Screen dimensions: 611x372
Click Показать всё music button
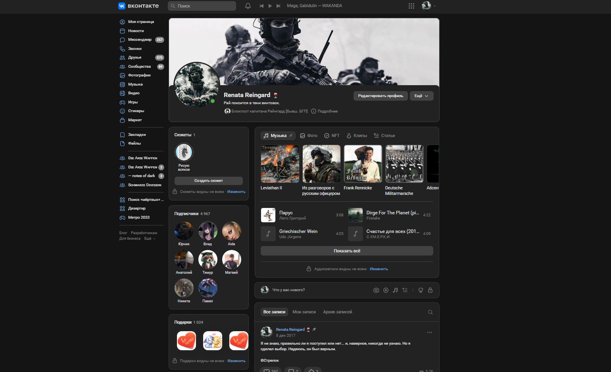(347, 251)
